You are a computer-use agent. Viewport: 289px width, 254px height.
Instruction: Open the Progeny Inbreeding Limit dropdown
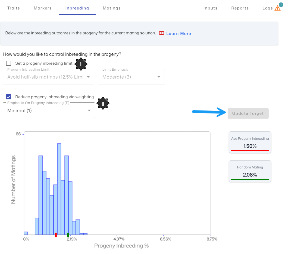[x=49, y=77]
